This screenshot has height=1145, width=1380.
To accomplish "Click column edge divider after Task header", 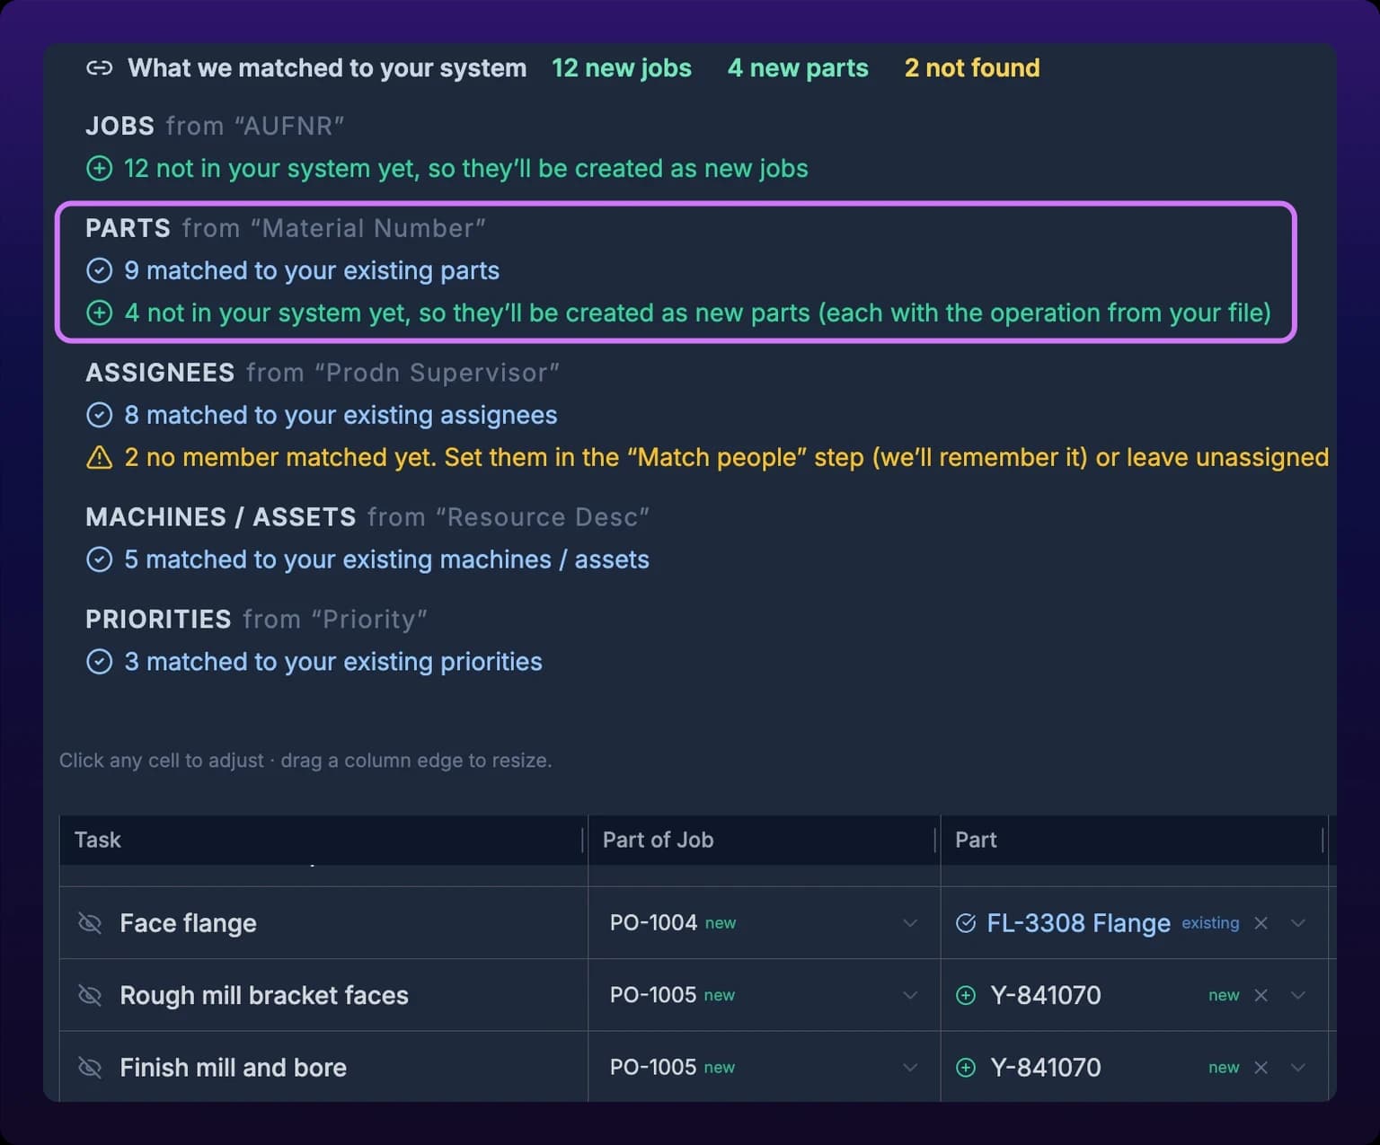I will 582,840.
